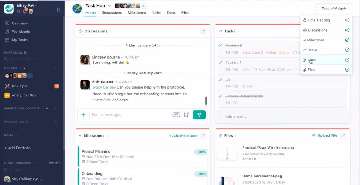Collapse the sidebar with the arrow icon
360x185 pixels.
(58, 9)
